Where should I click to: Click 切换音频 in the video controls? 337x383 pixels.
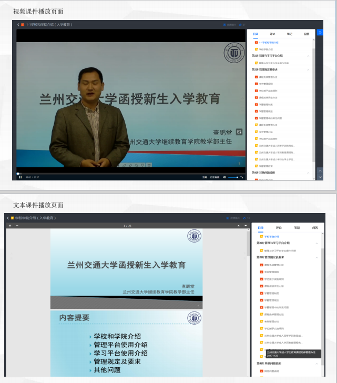(215, 177)
